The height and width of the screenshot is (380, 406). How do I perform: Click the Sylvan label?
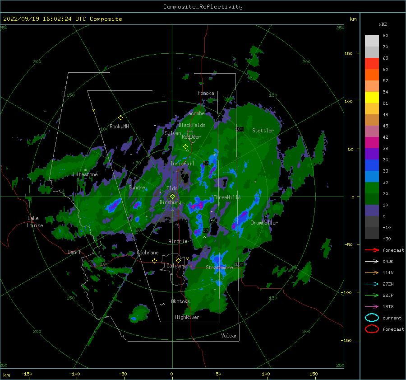coord(173,134)
